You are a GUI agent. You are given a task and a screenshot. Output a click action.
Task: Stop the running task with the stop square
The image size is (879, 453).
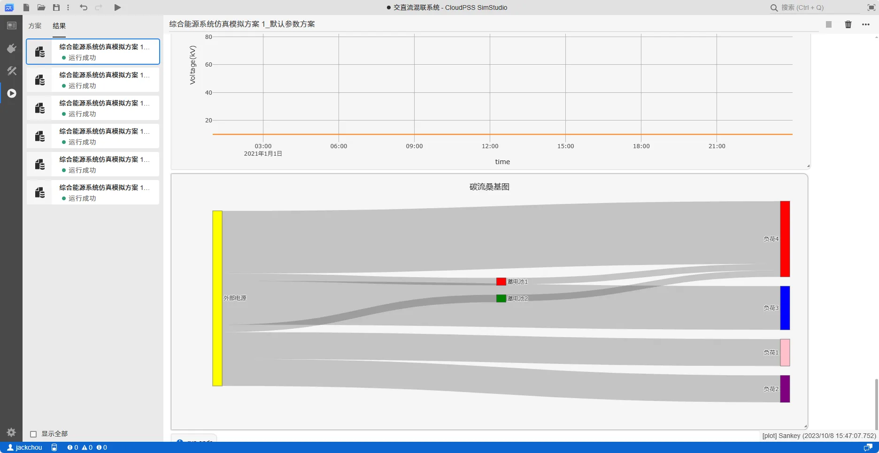pyautogui.click(x=829, y=24)
